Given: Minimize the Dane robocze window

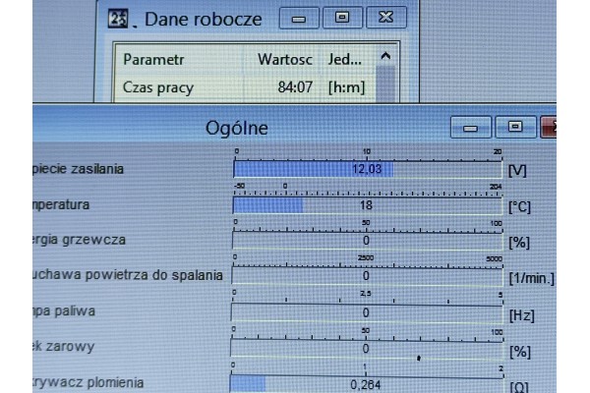Looking at the screenshot, I should pos(299,18).
